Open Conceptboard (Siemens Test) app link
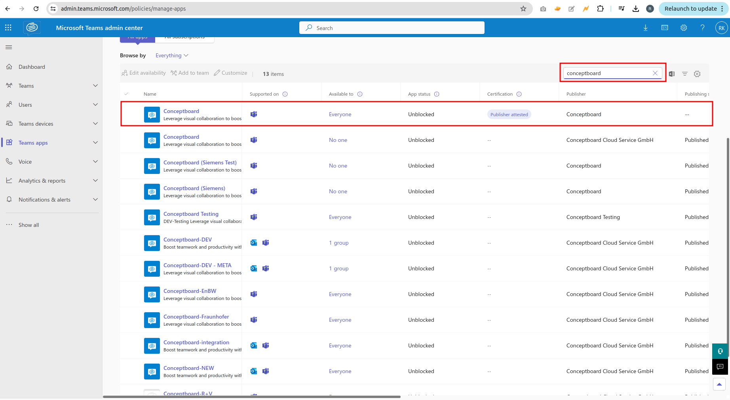 [200, 162]
